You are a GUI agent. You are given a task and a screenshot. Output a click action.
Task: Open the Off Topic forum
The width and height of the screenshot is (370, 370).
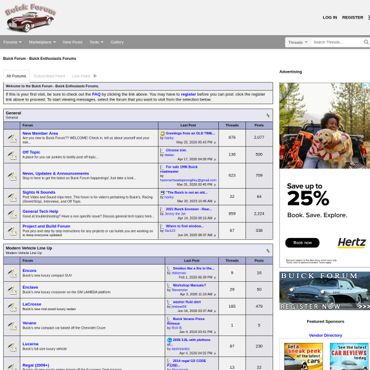pos(31,152)
